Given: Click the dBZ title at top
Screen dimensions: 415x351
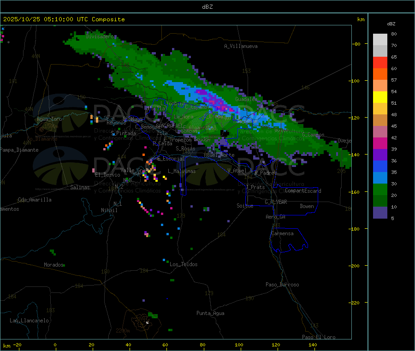Looking at the screenshot, I should [207, 6].
